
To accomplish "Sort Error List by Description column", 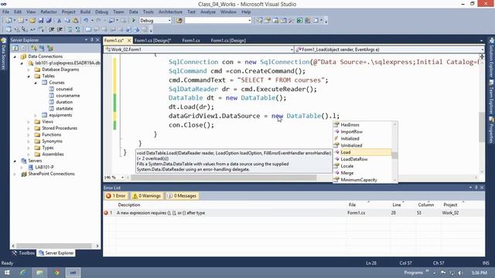I will pos(129,205).
